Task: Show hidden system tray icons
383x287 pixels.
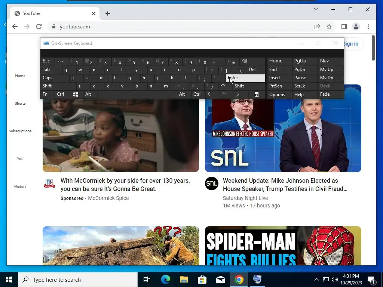Action: (316, 280)
